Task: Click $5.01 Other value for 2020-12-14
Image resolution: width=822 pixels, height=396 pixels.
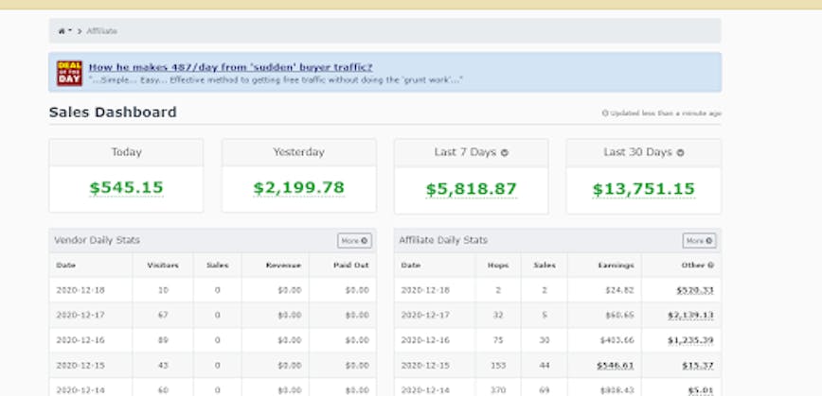Action: click(701, 390)
